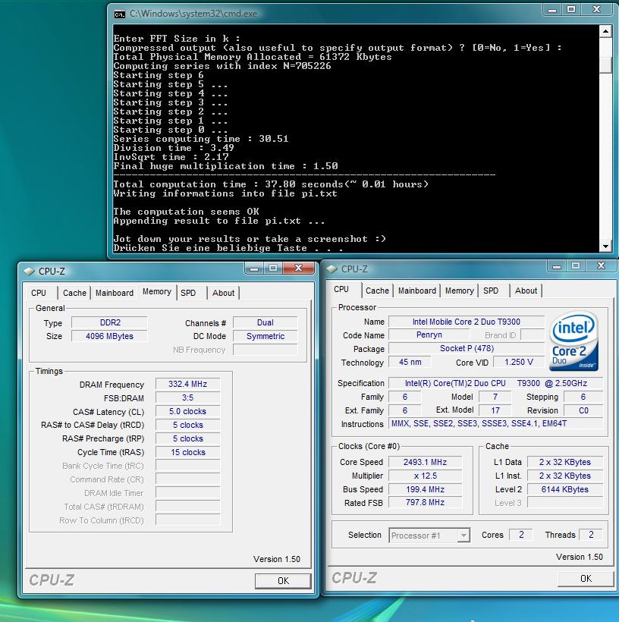Switch to Memory tab in right CPU-Z
Image resolution: width=619 pixels, height=622 pixels.
pos(460,291)
